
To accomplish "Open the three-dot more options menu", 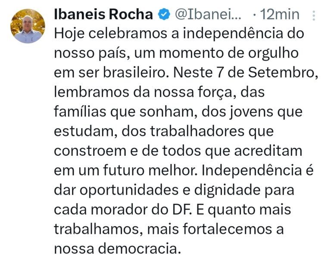I will [314, 15].
